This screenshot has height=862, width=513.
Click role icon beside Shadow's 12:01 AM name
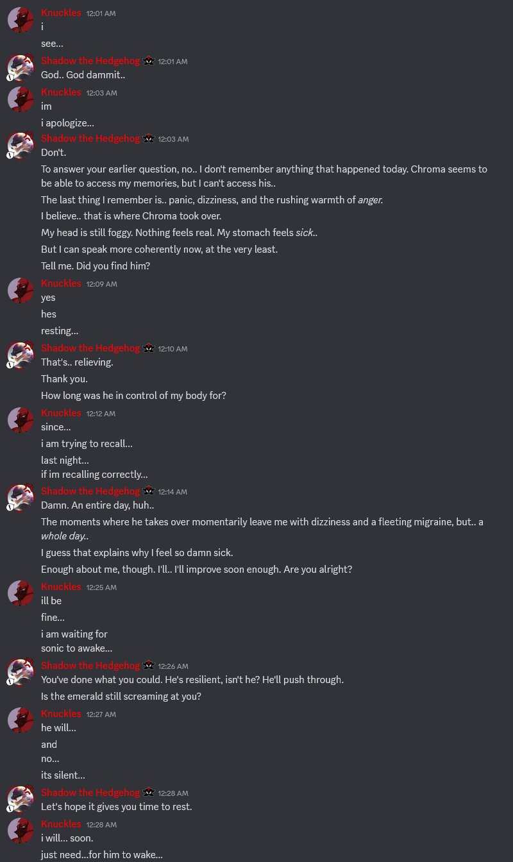[x=149, y=61]
